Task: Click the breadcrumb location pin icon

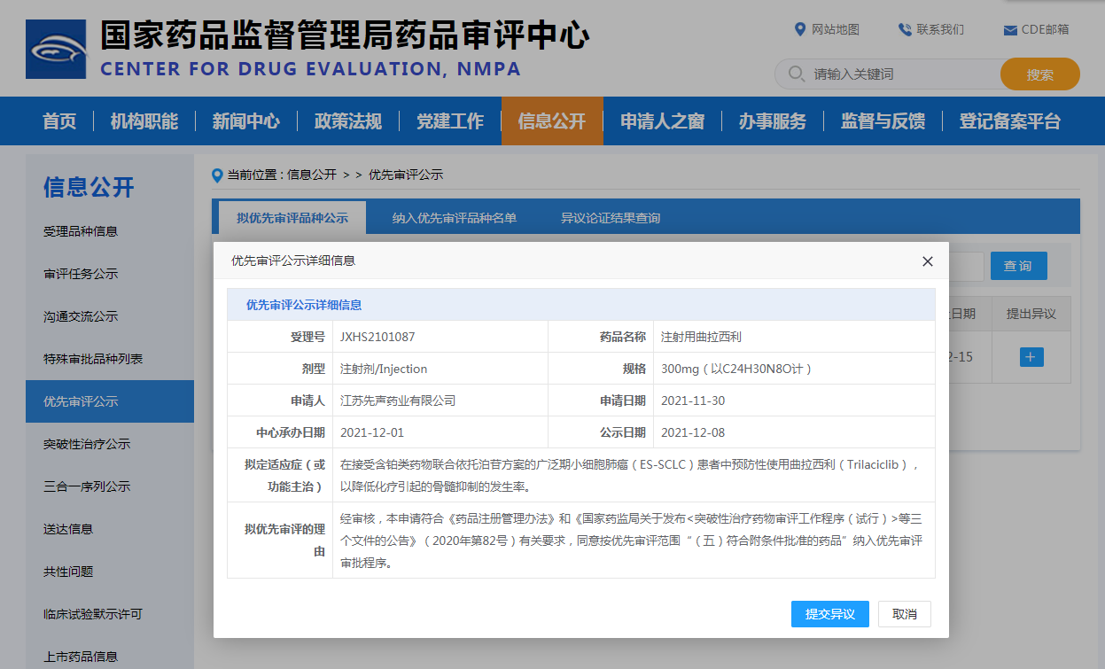Action: (x=217, y=175)
